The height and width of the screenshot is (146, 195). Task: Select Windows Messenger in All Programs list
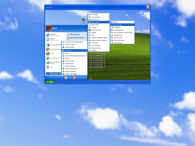75,71
